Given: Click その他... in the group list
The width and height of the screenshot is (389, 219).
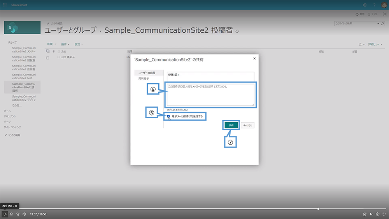Looking at the screenshot, I should click(x=17, y=105).
